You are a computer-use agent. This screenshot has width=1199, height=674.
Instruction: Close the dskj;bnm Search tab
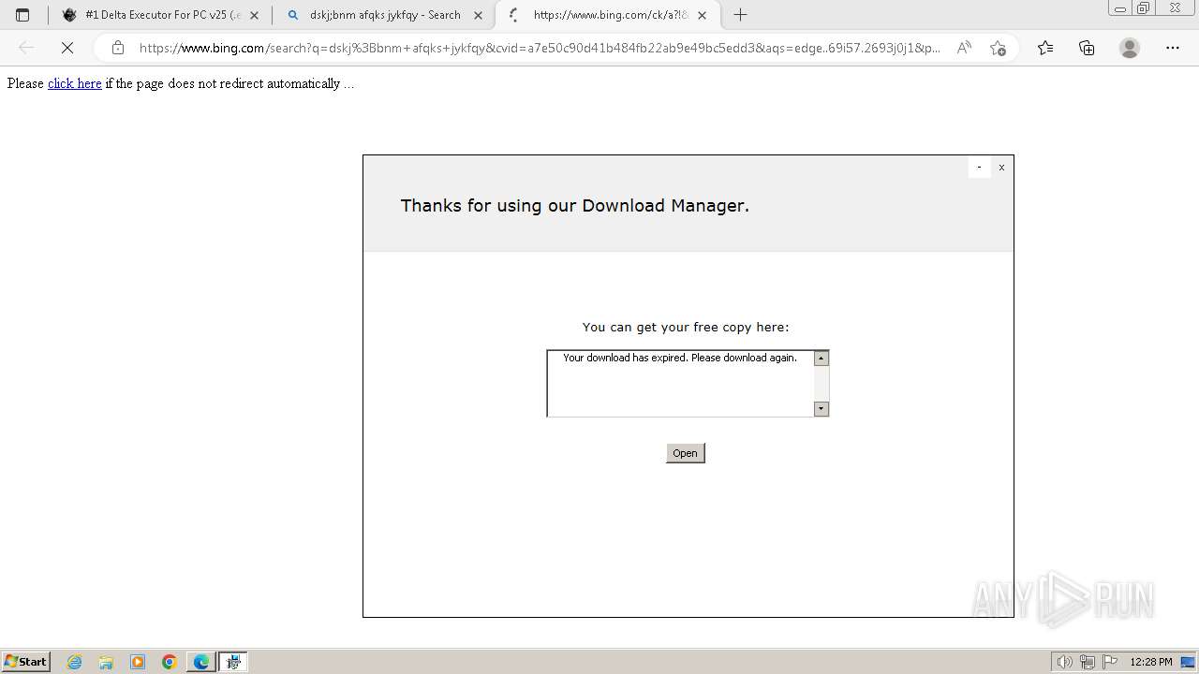478,15
